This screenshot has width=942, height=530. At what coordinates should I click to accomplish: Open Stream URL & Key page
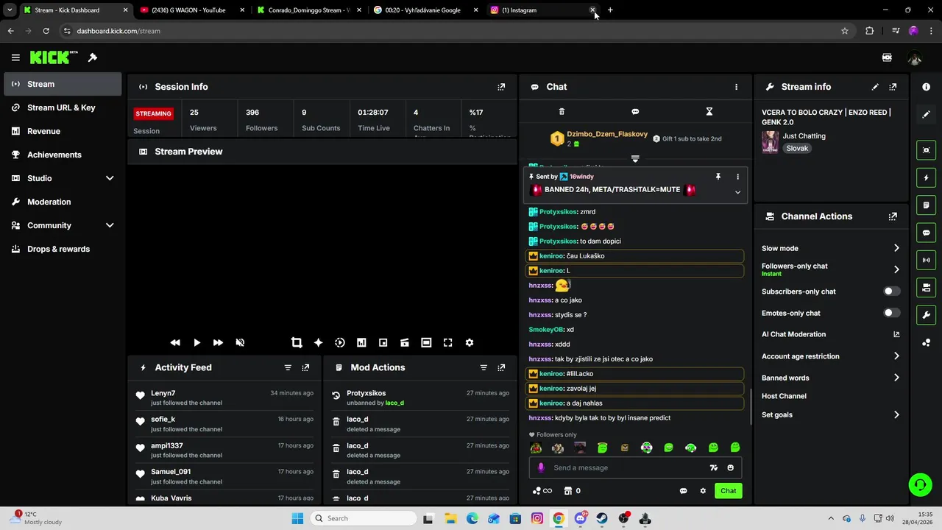click(63, 107)
